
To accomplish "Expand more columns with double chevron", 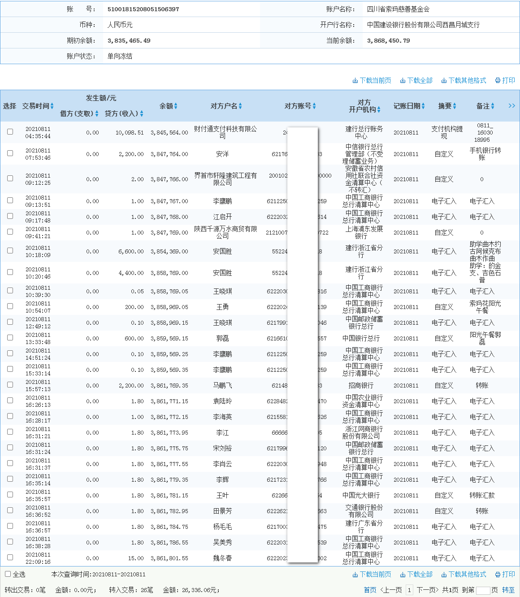I will pos(511,106).
